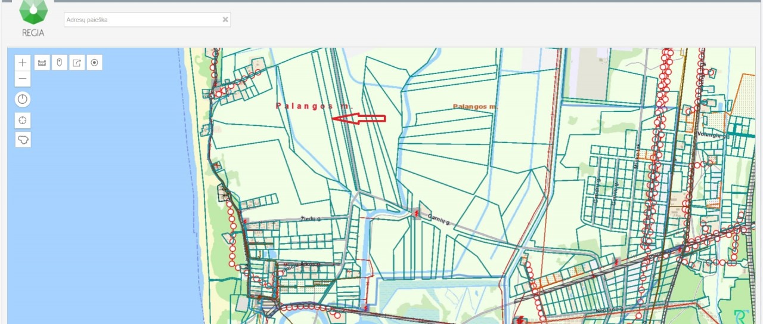
Task: Reset map rotation with compass button
Action: click(x=23, y=100)
